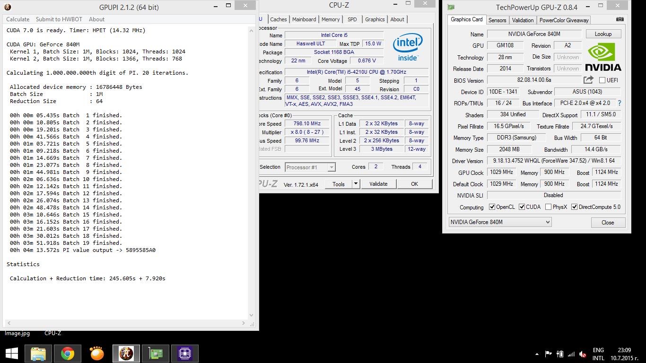Open File Explorer from the taskbar
The width and height of the screenshot is (646, 363).
point(38,354)
